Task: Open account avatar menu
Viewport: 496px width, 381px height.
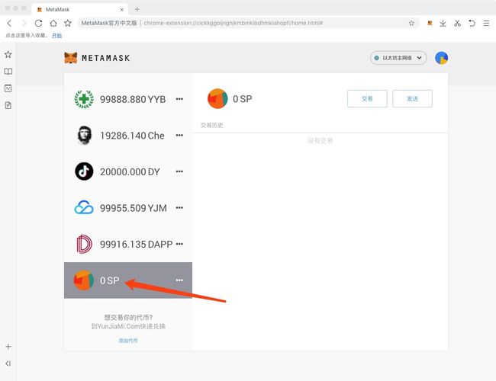Action: click(x=441, y=58)
